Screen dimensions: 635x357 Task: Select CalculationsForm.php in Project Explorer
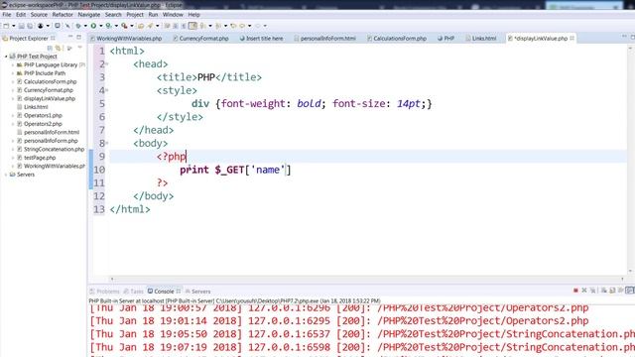click(50, 81)
